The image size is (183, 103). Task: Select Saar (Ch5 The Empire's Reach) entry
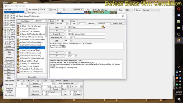click(31, 42)
